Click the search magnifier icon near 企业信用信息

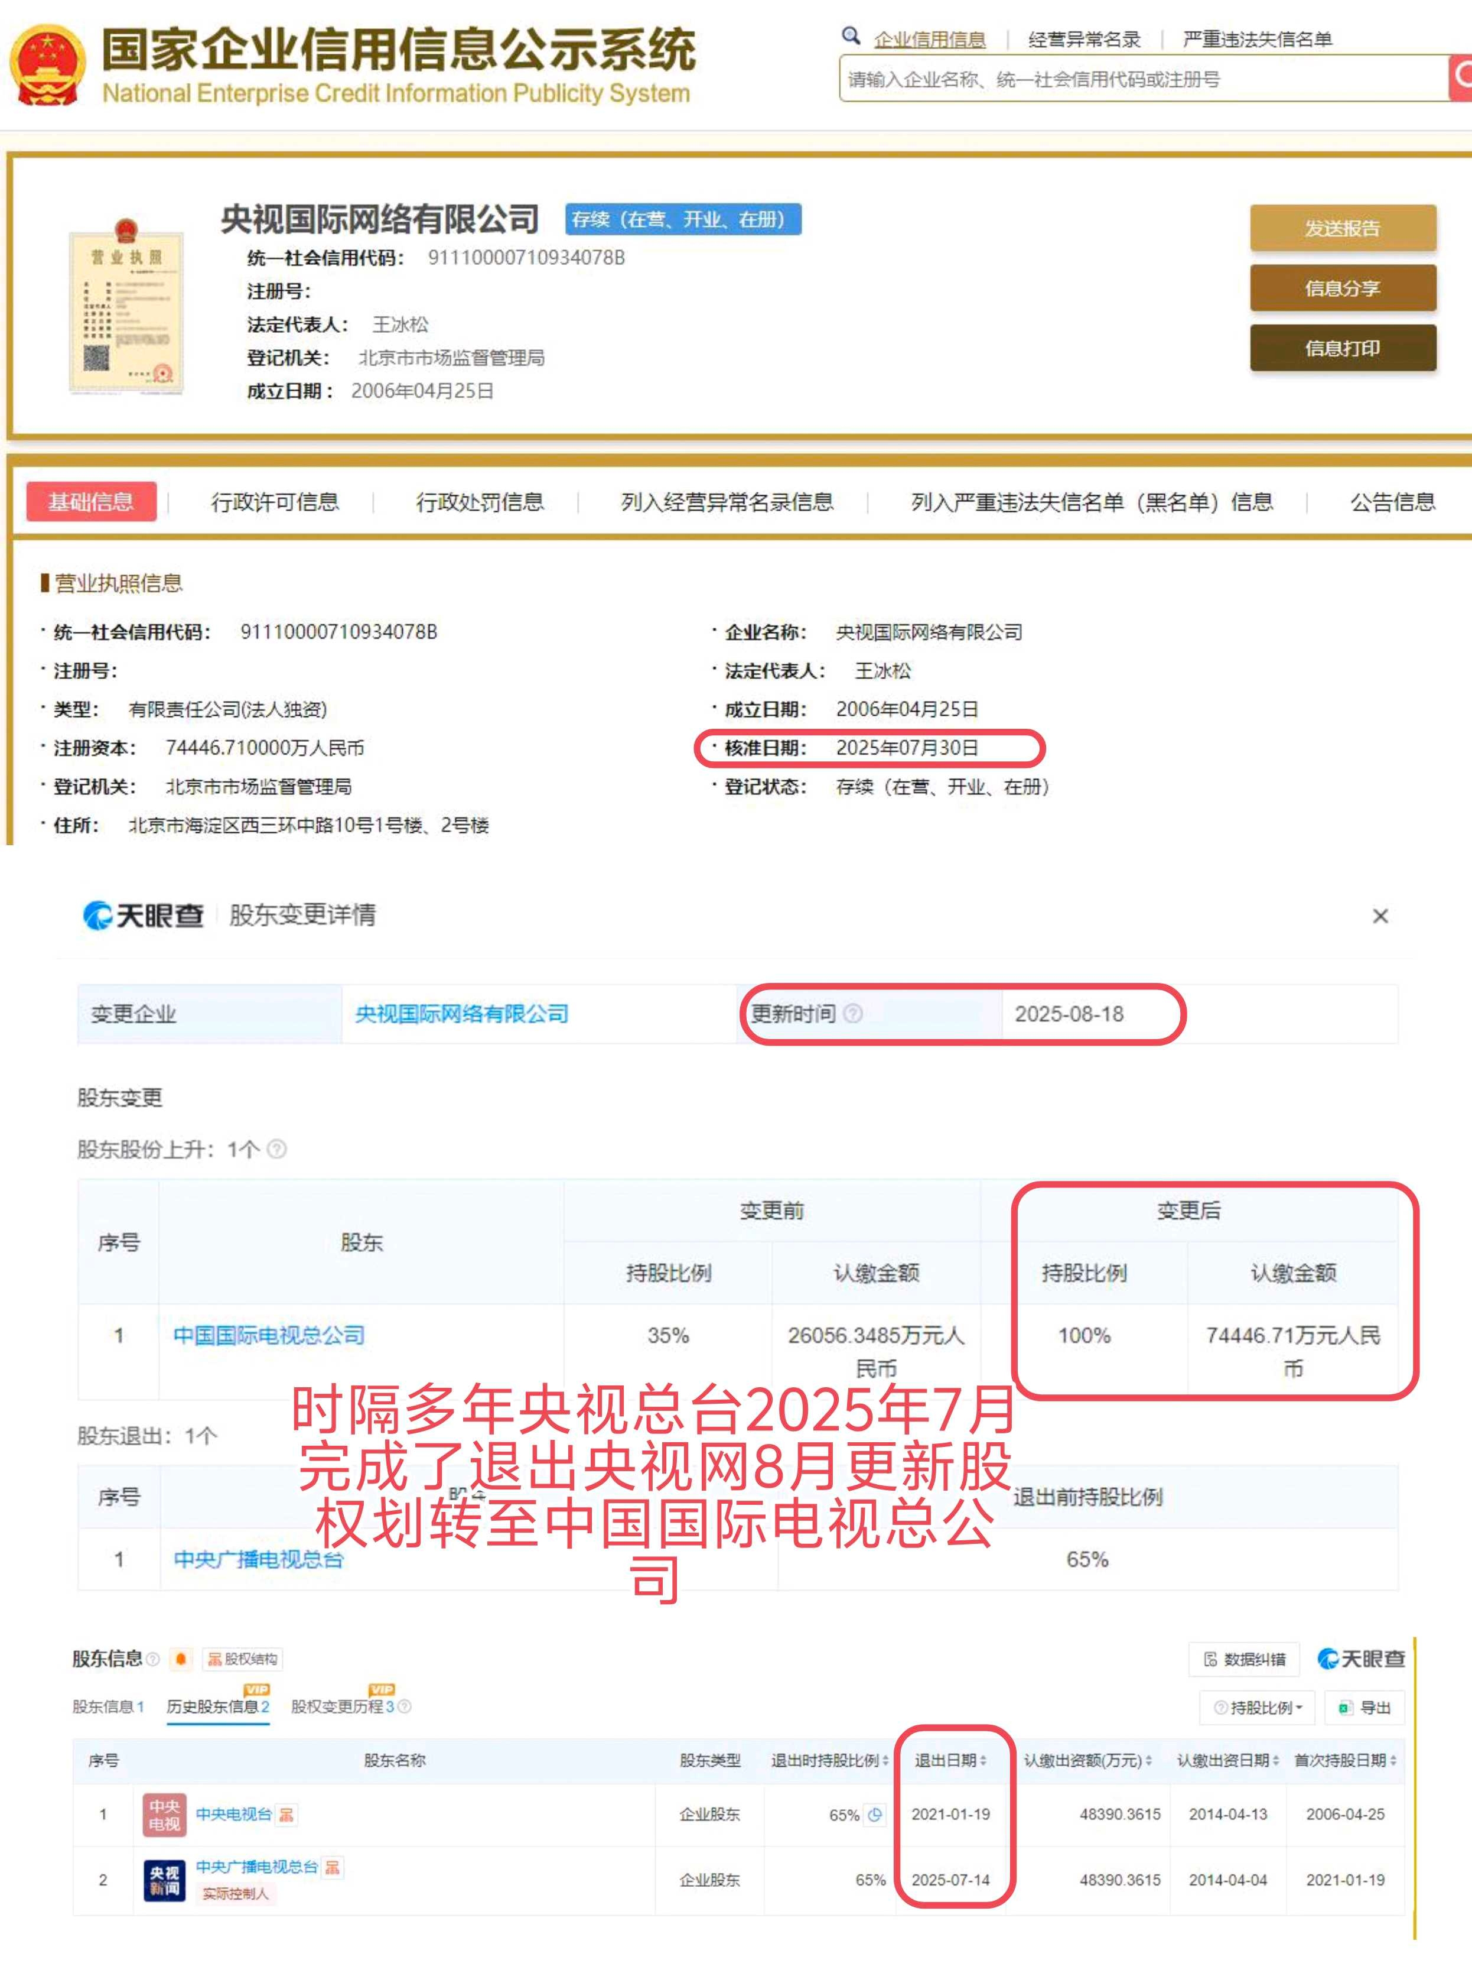850,35
